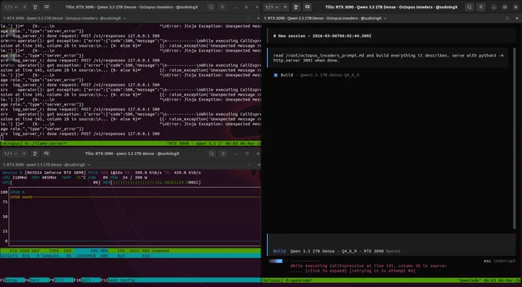The image size is (522, 287).
Task: Add terminal down in OpenCode window
Action: tap(308, 7)
